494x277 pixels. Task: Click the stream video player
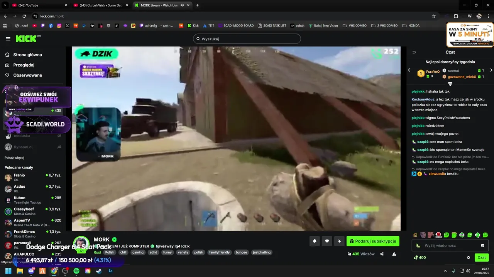click(x=236, y=138)
